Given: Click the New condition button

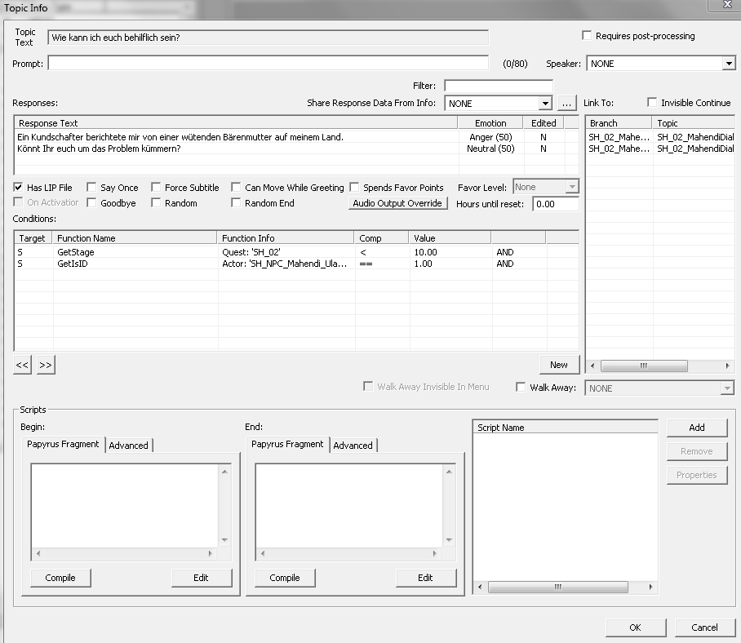Looking at the screenshot, I should [x=559, y=365].
